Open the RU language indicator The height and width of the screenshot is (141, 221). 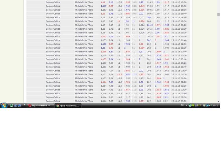point(182,105)
